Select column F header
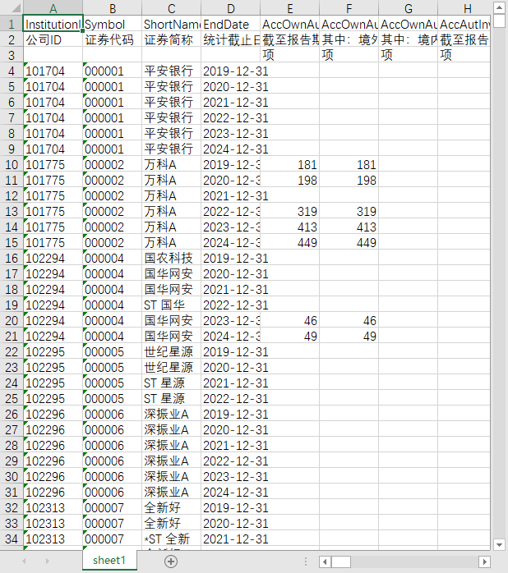The width and height of the screenshot is (508, 573). click(x=349, y=8)
